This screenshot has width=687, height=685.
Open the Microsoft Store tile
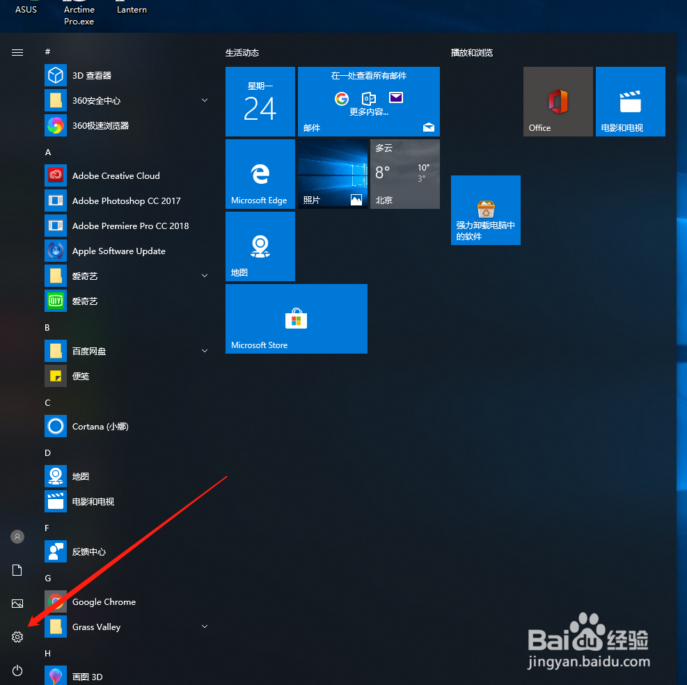(x=297, y=319)
